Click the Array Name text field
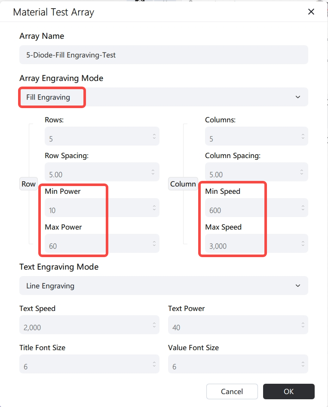The height and width of the screenshot is (407, 328). point(164,55)
